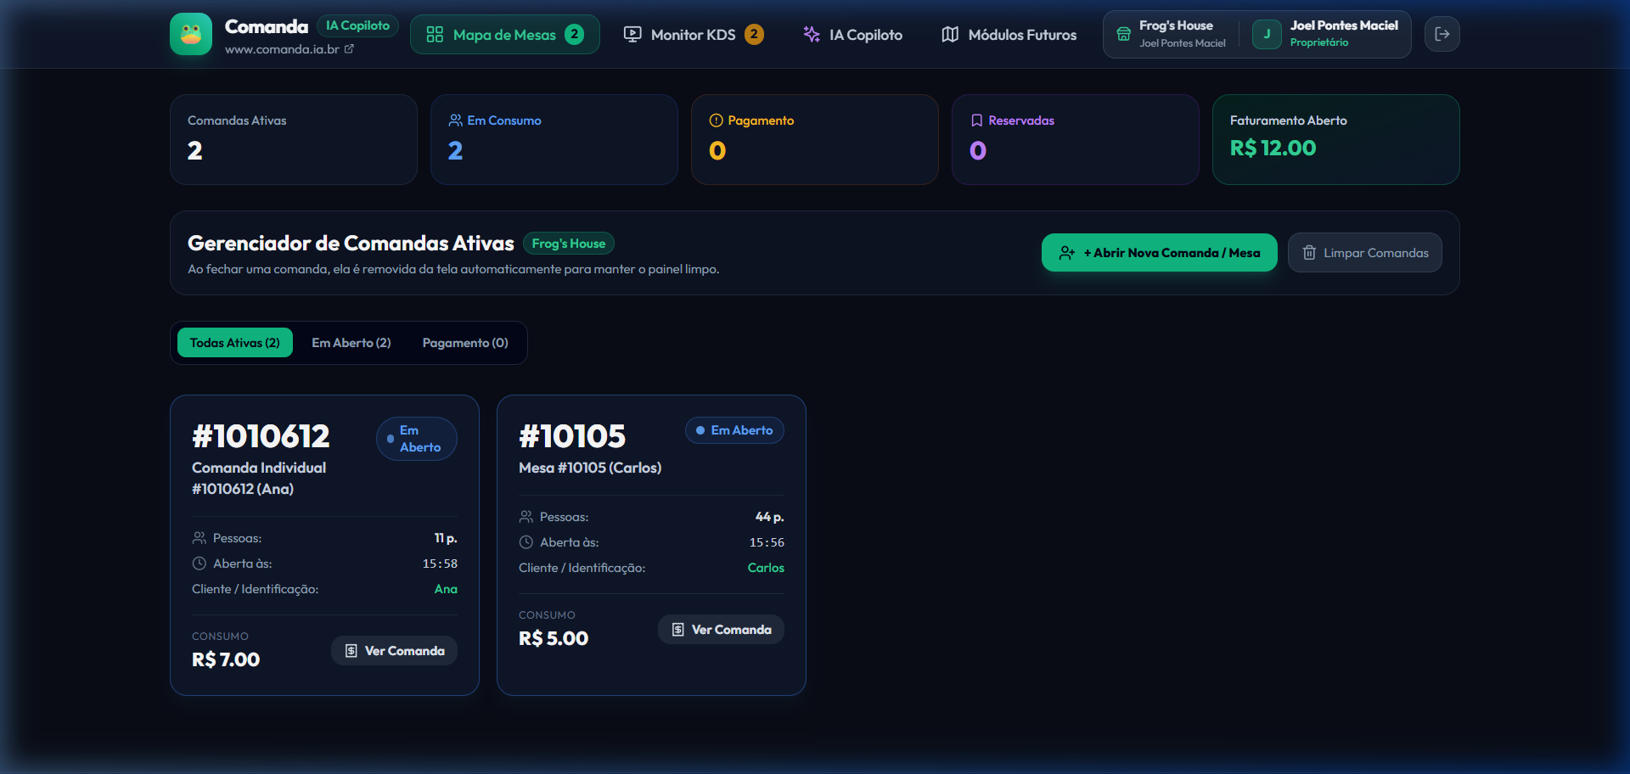The image size is (1630, 774).
Task: View comanda #10105 for Carlos
Action: click(x=722, y=630)
